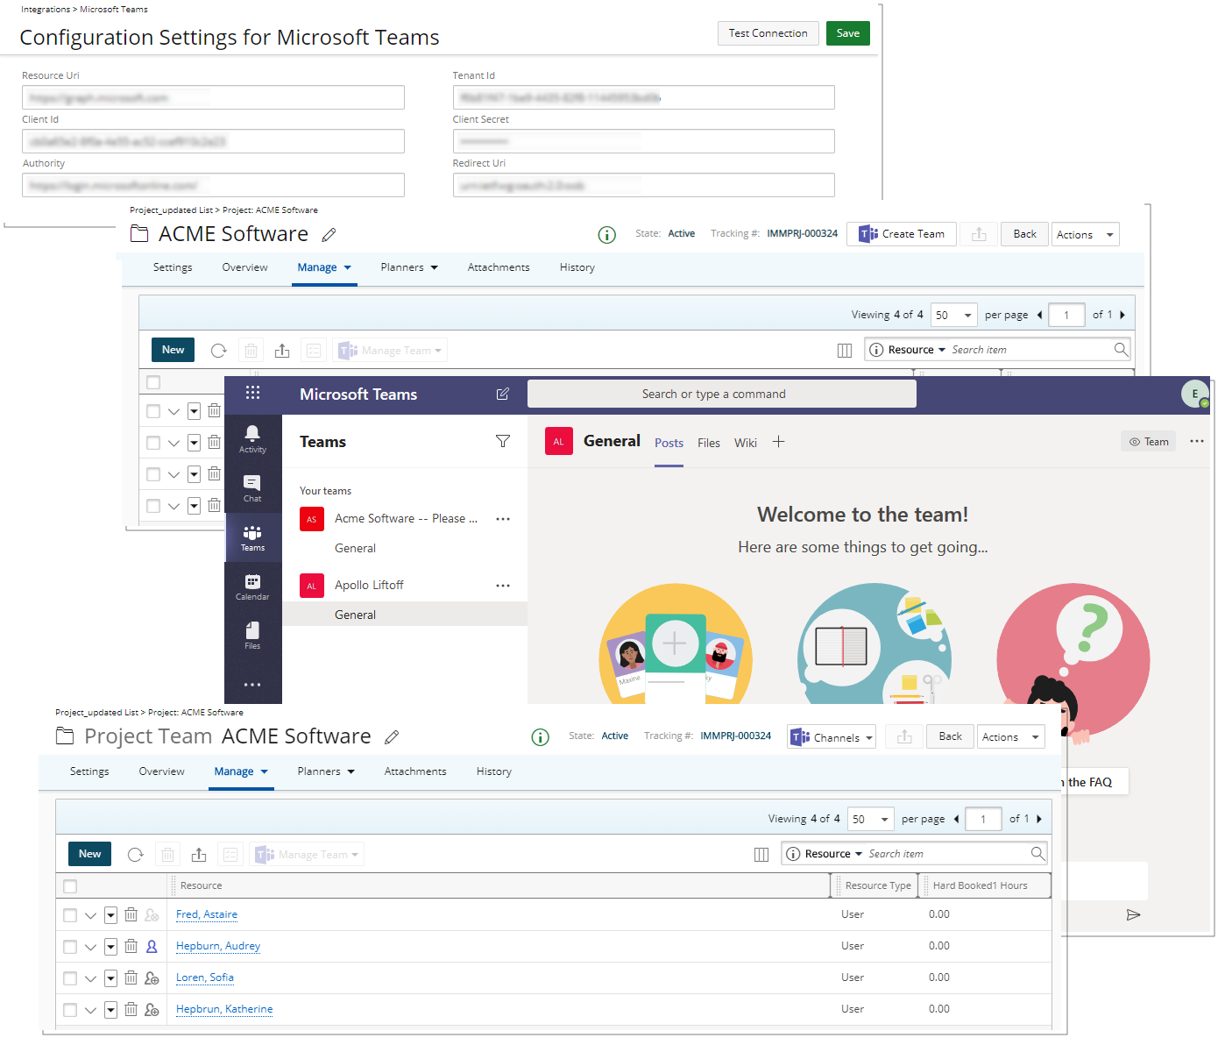Click the refresh icon in the upper project window's toolbar

[219, 351]
